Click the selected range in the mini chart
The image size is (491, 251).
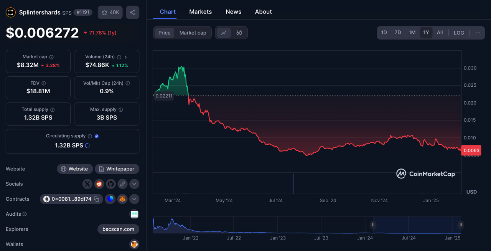[x=417, y=225]
